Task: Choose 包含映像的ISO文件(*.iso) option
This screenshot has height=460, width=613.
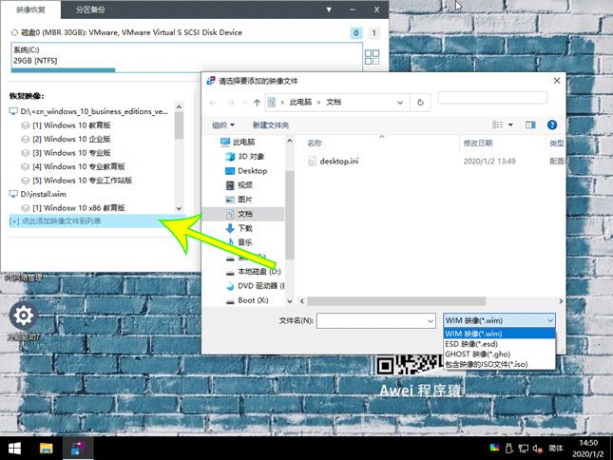Action: click(x=499, y=364)
